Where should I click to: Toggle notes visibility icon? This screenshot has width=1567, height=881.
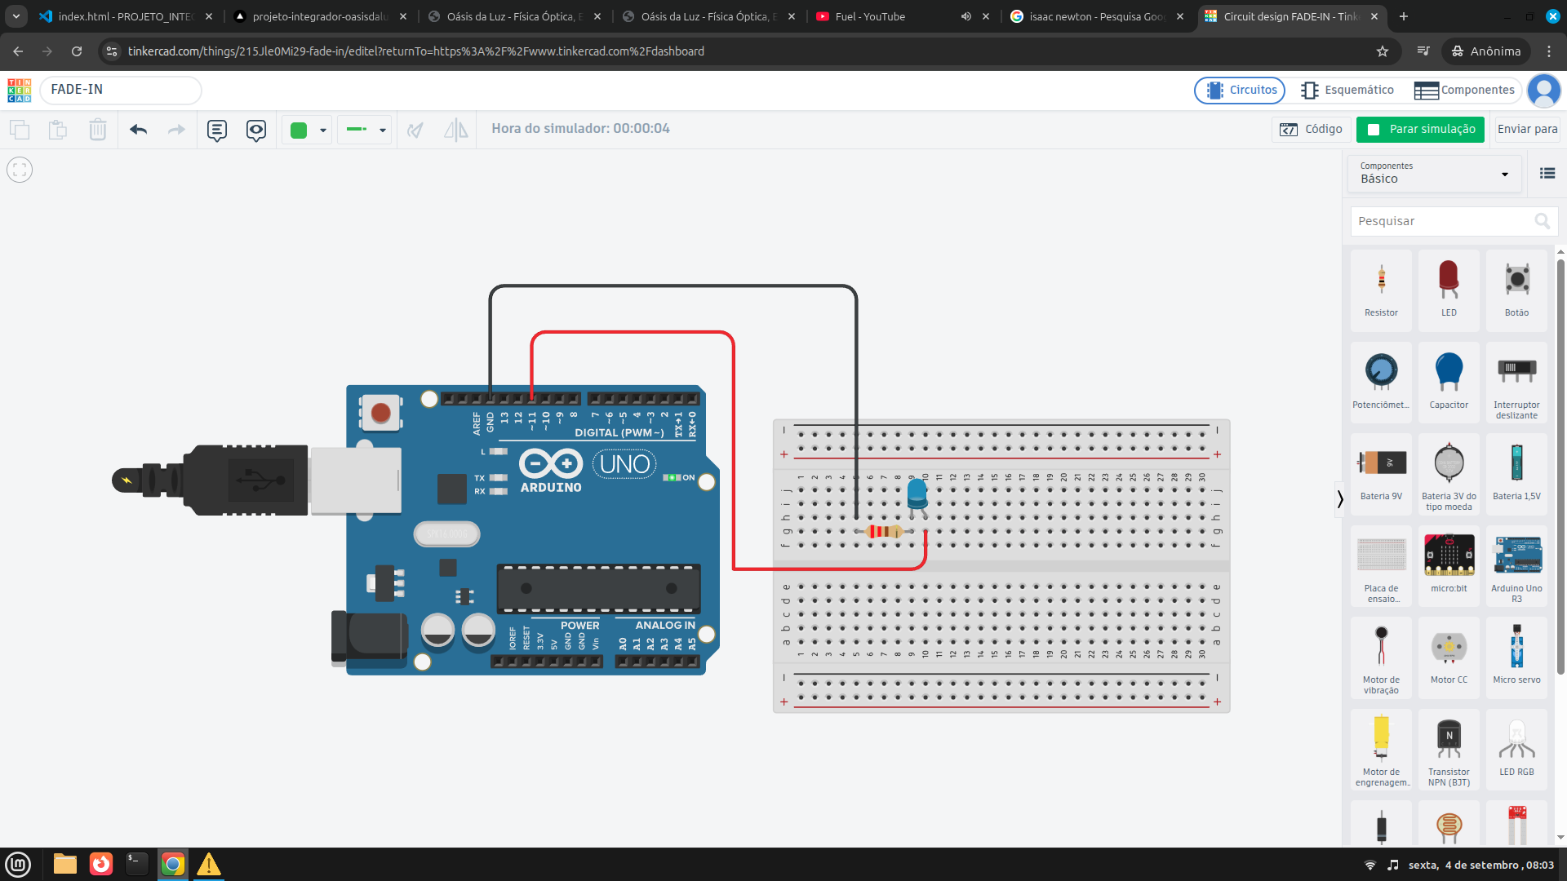[x=256, y=130]
